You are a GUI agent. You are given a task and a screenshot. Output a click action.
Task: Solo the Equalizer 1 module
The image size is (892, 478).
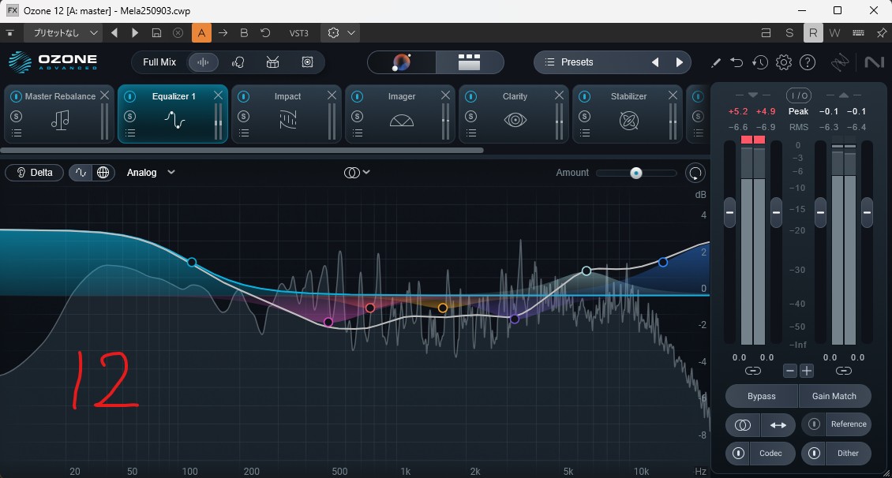(129, 117)
